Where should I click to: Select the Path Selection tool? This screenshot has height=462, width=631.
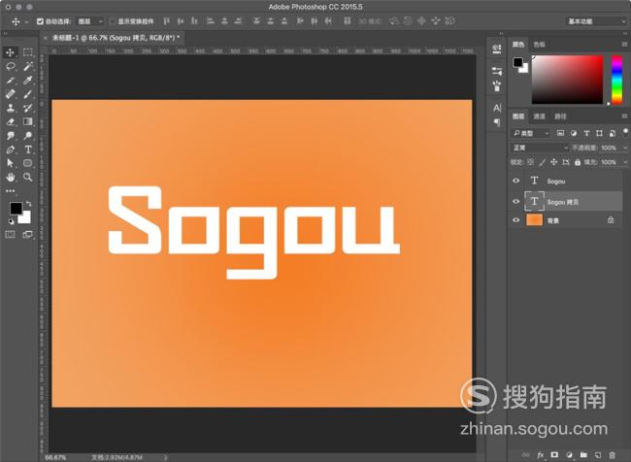(x=10, y=163)
